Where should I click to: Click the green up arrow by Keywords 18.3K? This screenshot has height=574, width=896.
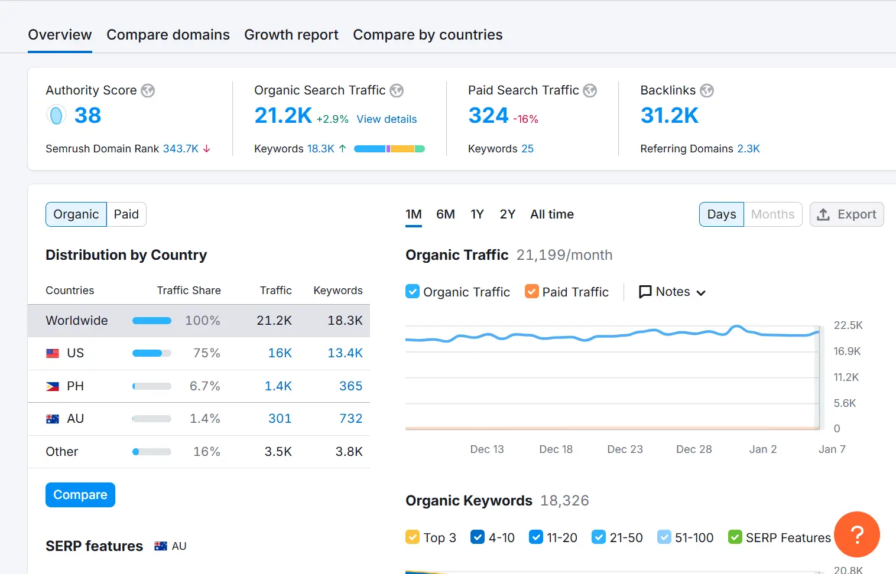(342, 149)
